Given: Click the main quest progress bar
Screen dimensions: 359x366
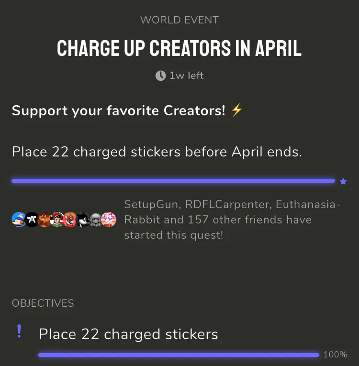Looking at the screenshot, I should click(x=173, y=181).
